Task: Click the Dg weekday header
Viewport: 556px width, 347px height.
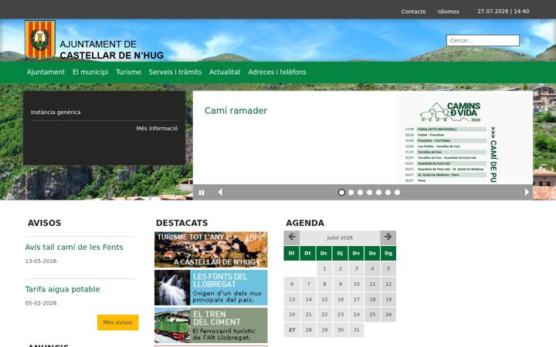Action: [388, 253]
